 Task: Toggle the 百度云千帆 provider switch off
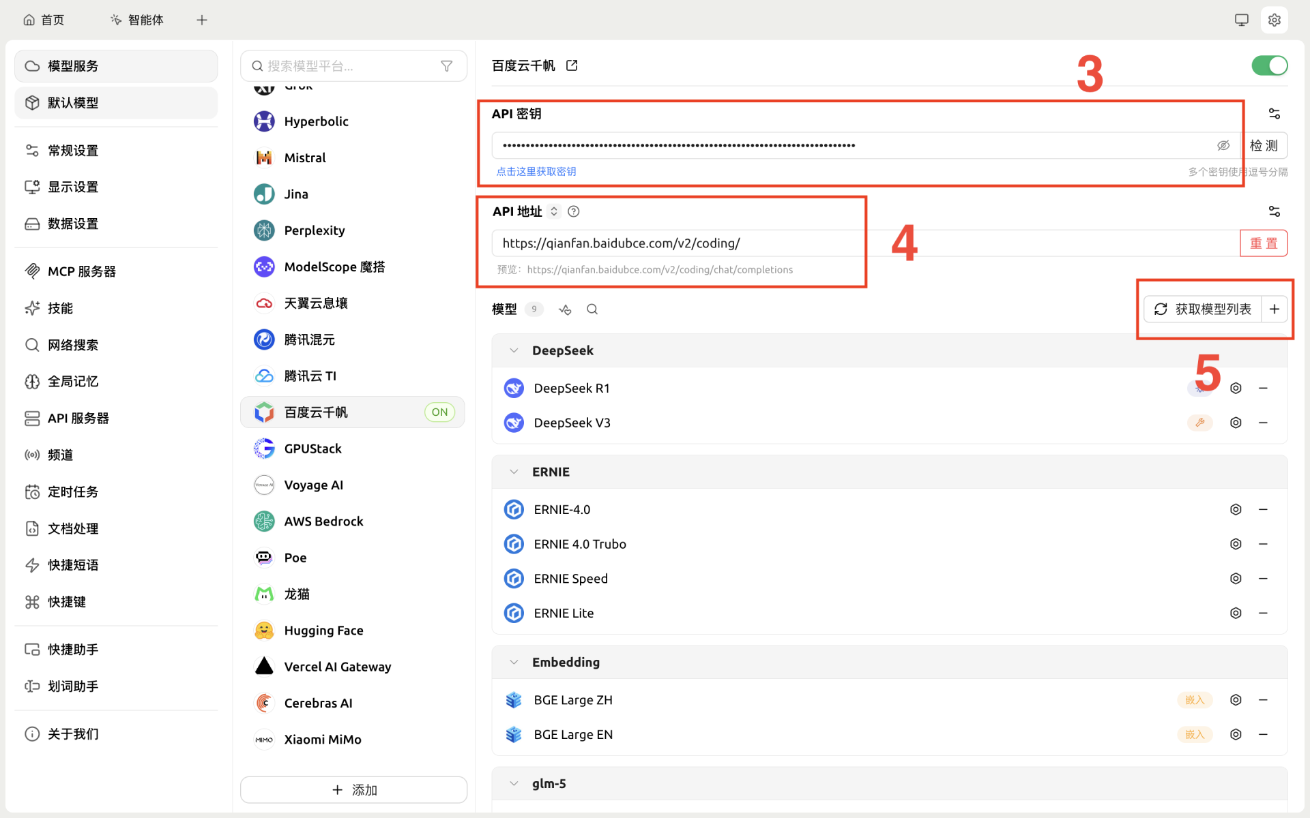pyautogui.click(x=1269, y=65)
